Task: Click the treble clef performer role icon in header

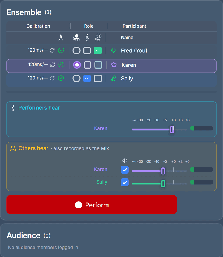Action: 87,37
